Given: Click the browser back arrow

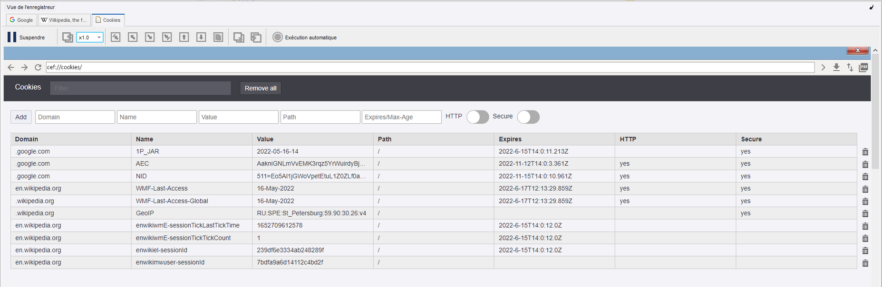Looking at the screenshot, I should pyautogui.click(x=11, y=67).
